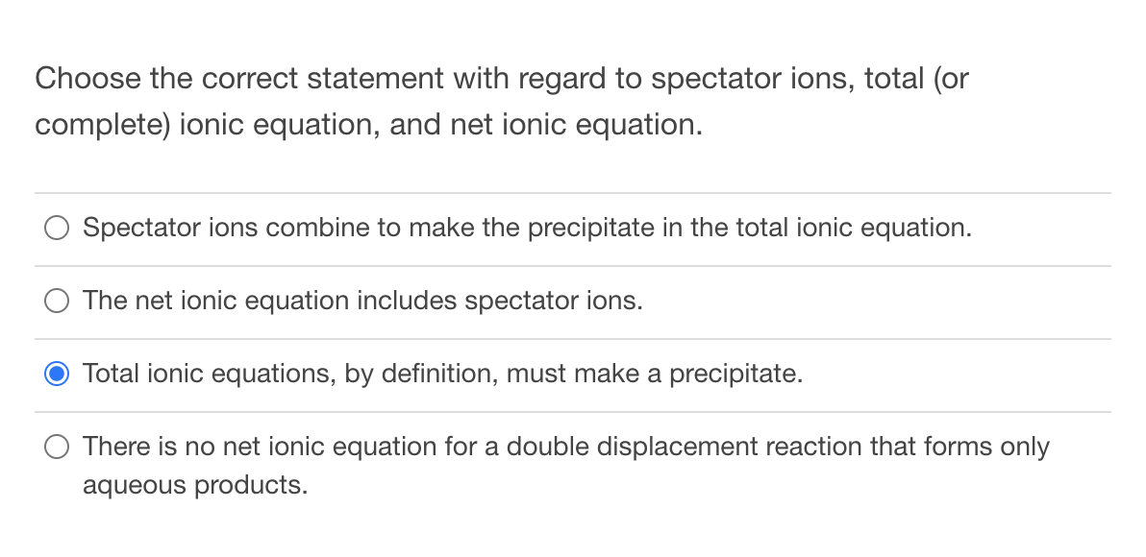Select 'The net ionic equation includes spectator ions'
The width and height of the screenshot is (1146, 557).
[57, 301]
